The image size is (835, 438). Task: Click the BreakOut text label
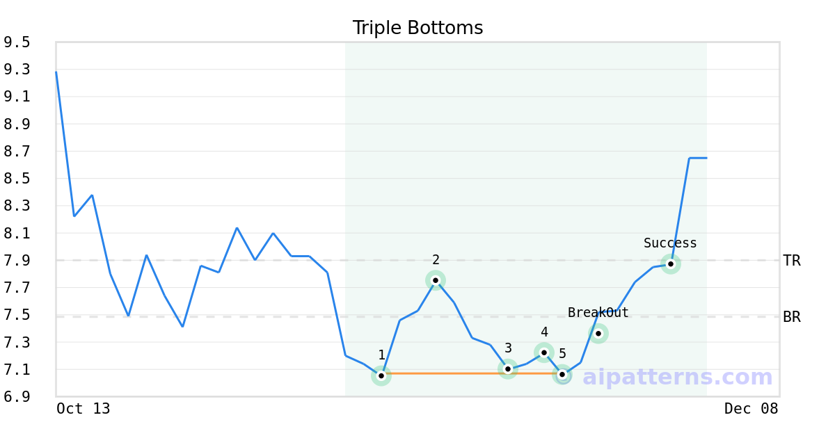coord(598,313)
